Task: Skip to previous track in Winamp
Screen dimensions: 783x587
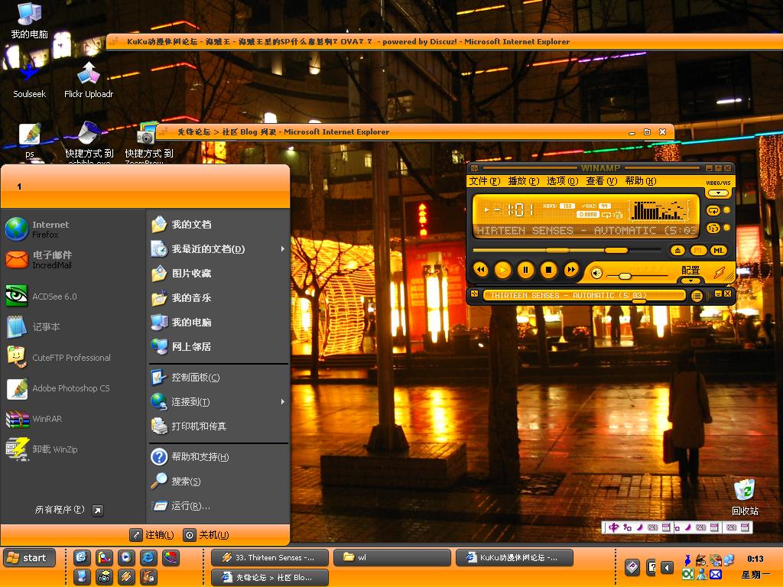Action: (x=480, y=270)
